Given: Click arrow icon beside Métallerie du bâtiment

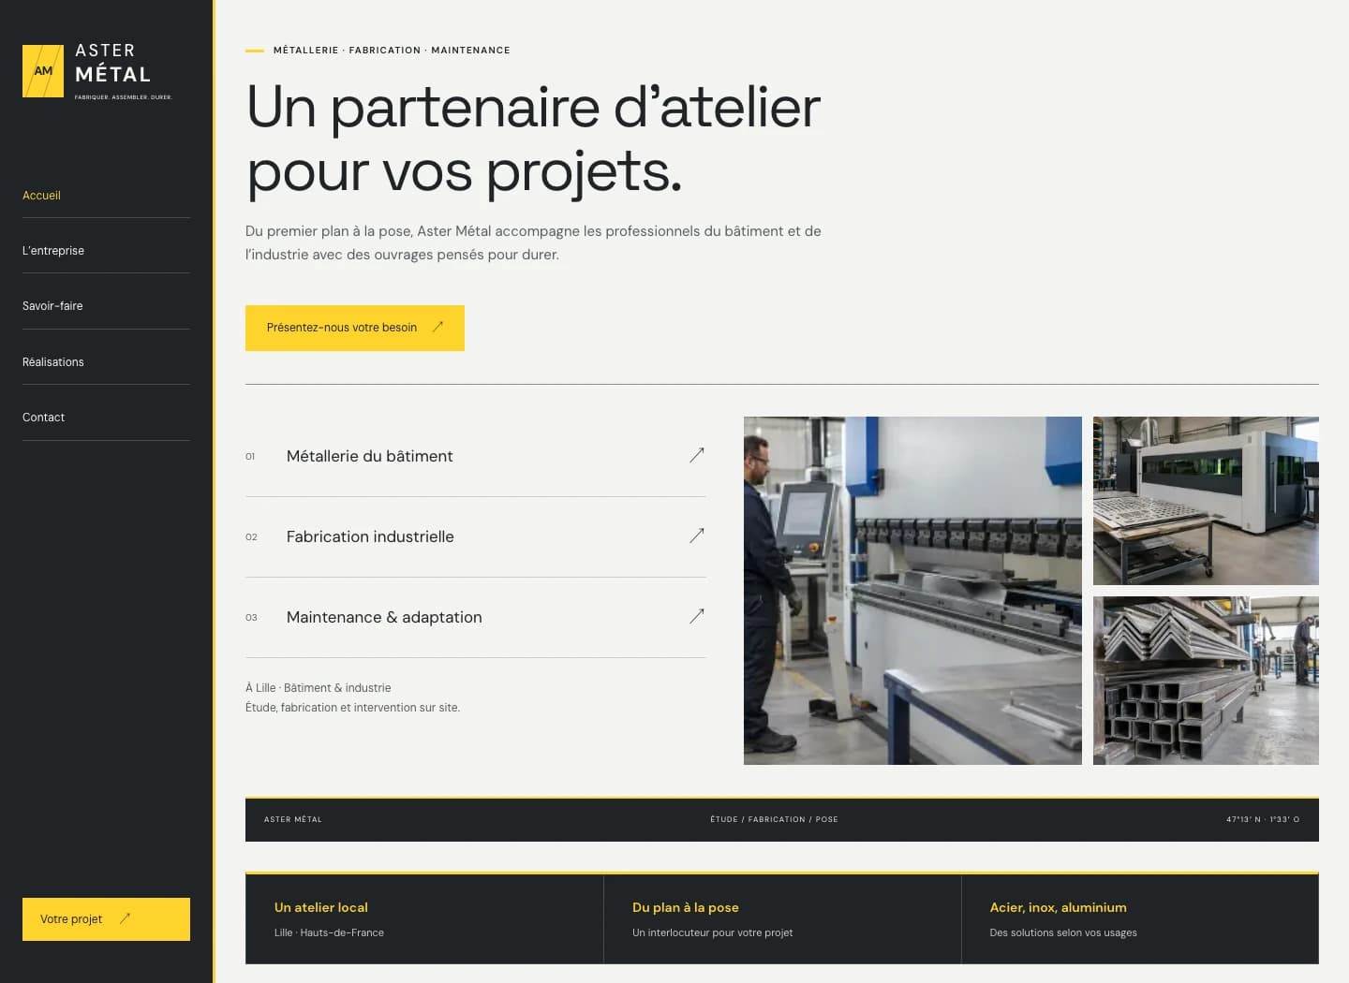Looking at the screenshot, I should (x=697, y=455).
